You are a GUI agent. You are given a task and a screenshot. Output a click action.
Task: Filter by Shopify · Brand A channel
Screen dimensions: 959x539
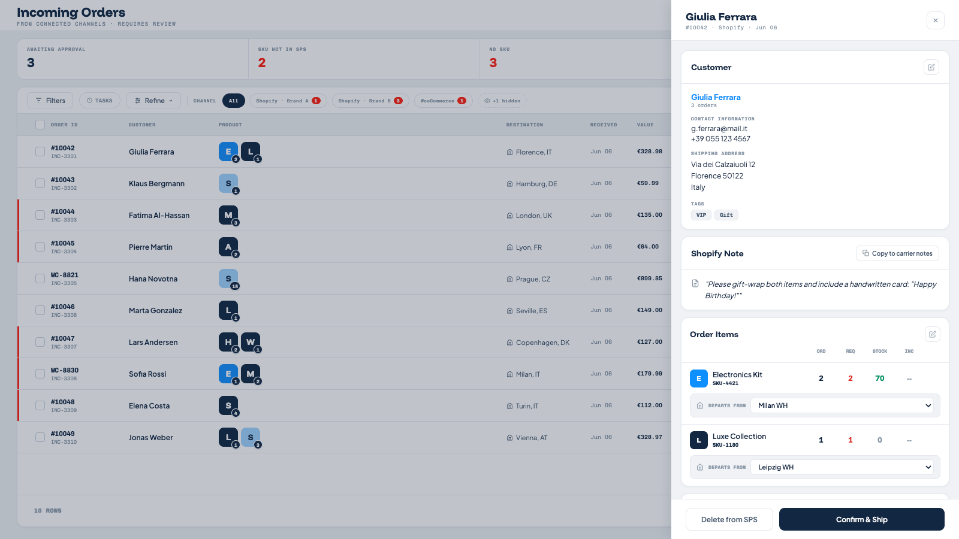pos(288,101)
